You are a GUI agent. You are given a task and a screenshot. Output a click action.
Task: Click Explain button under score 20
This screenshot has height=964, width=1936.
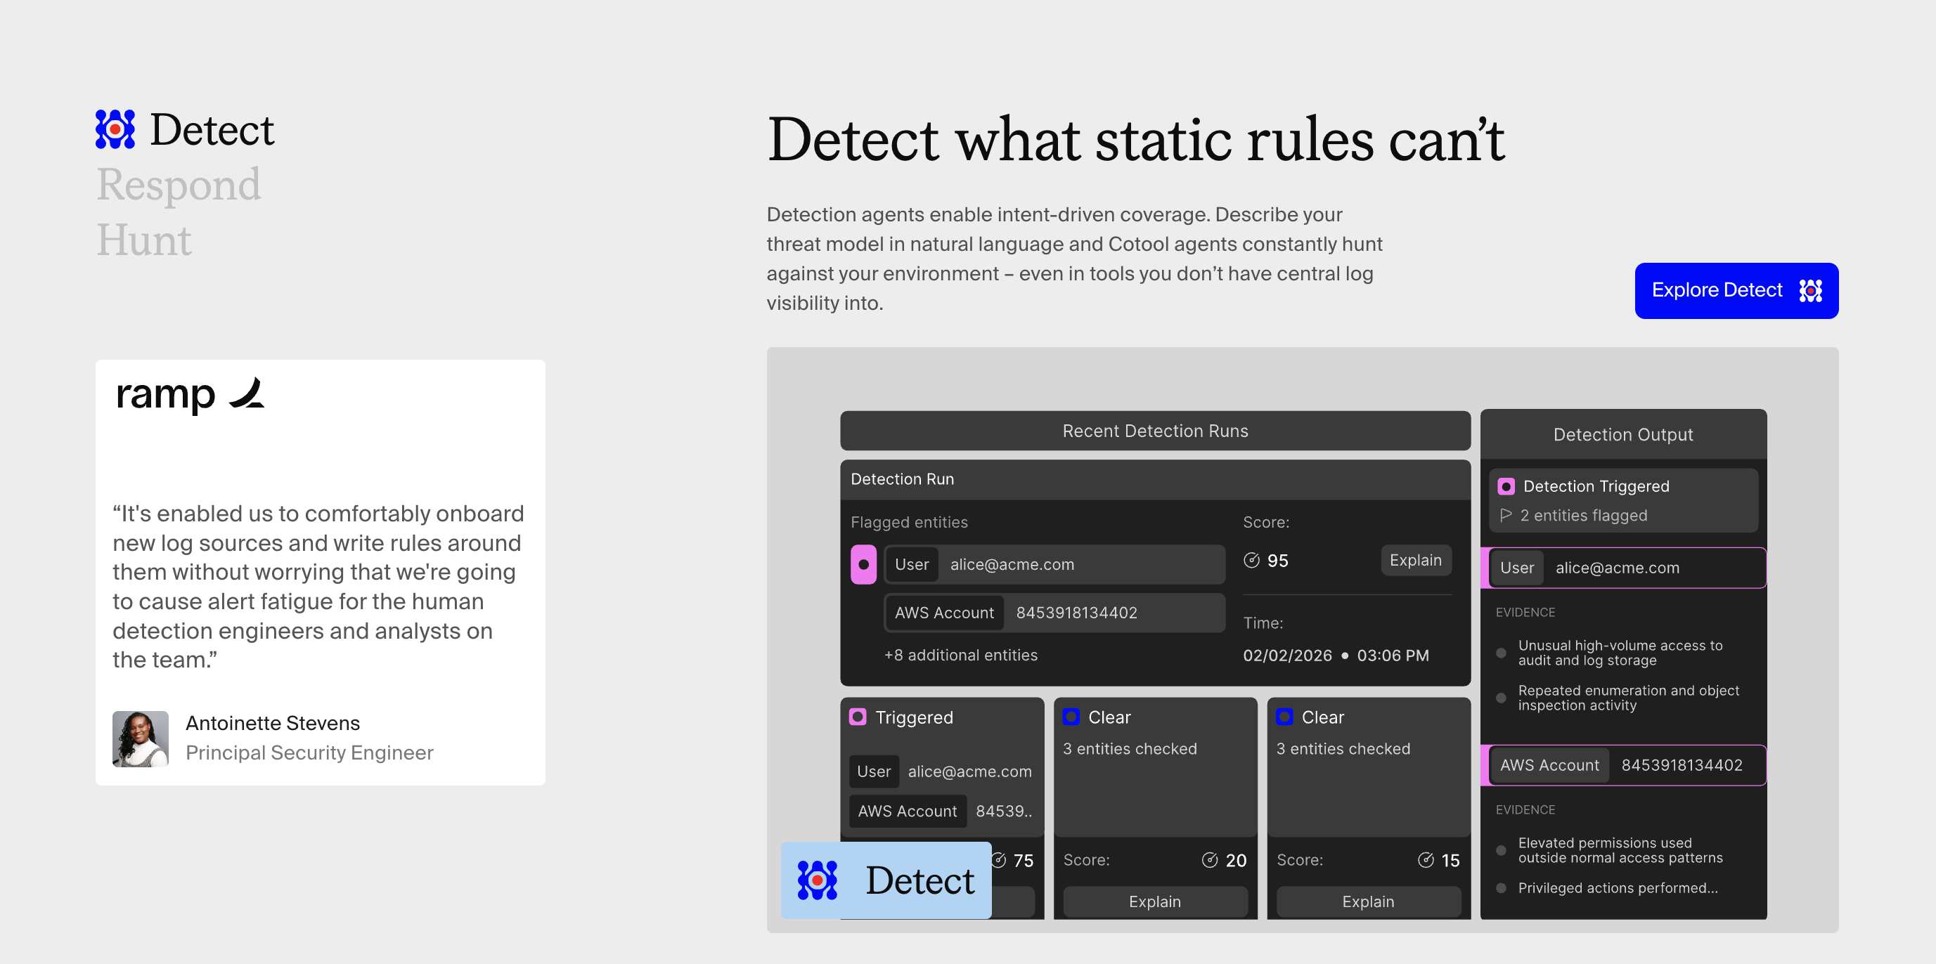[x=1155, y=901]
